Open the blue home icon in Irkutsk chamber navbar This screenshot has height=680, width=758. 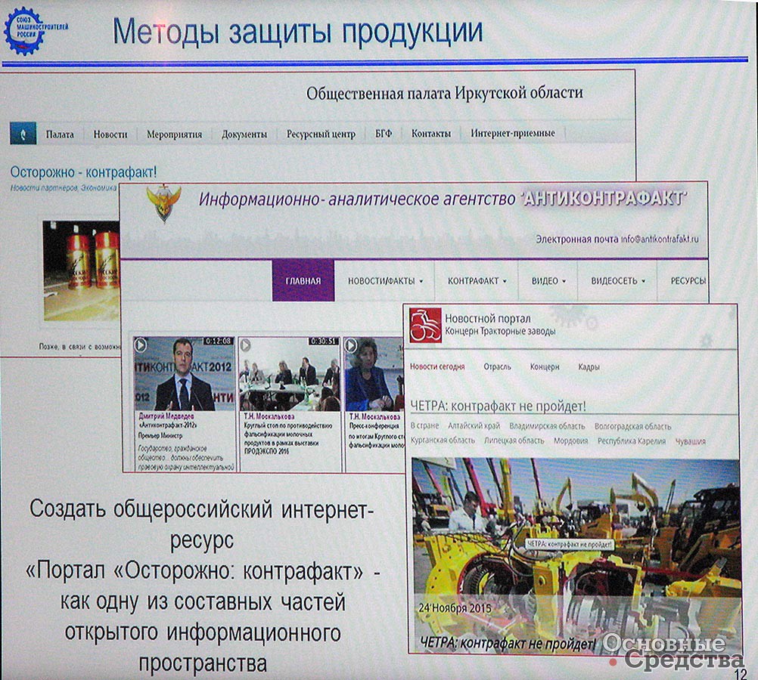point(23,133)
